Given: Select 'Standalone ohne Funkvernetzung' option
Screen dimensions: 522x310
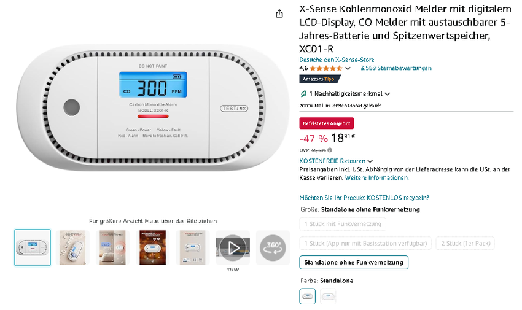Looking at the screenshot, I should (354, 263).
